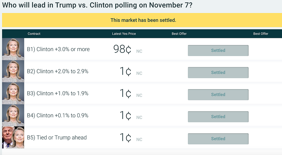Click the 98¢ latest yes price
The width and height of the screenshot is (282, 155).
(x=122, y=50)
